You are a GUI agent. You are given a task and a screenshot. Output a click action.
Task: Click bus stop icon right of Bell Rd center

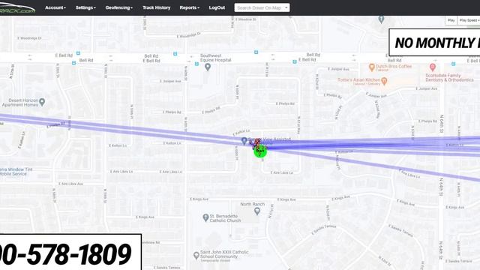pyautogui.click(x=175, y=53)
